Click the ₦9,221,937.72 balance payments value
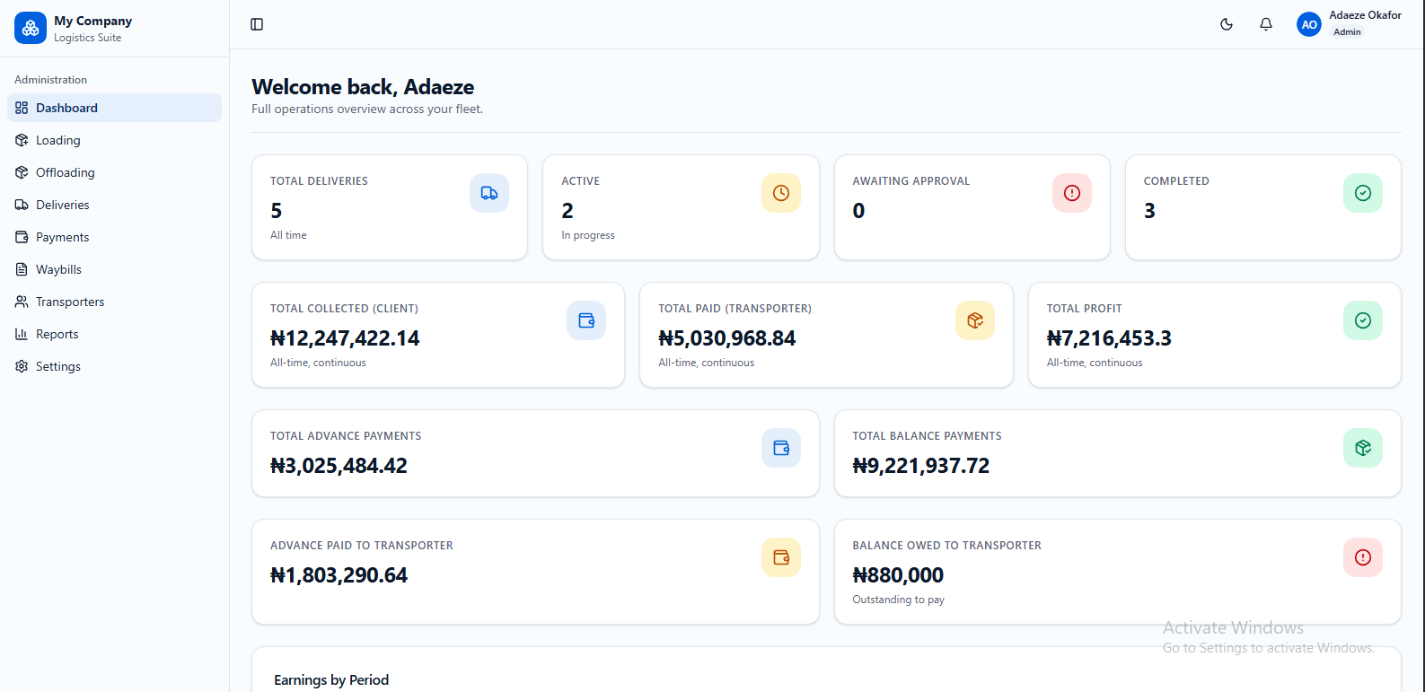The height and width of the screenshot is (692, 1425). [x=921, y=466]
